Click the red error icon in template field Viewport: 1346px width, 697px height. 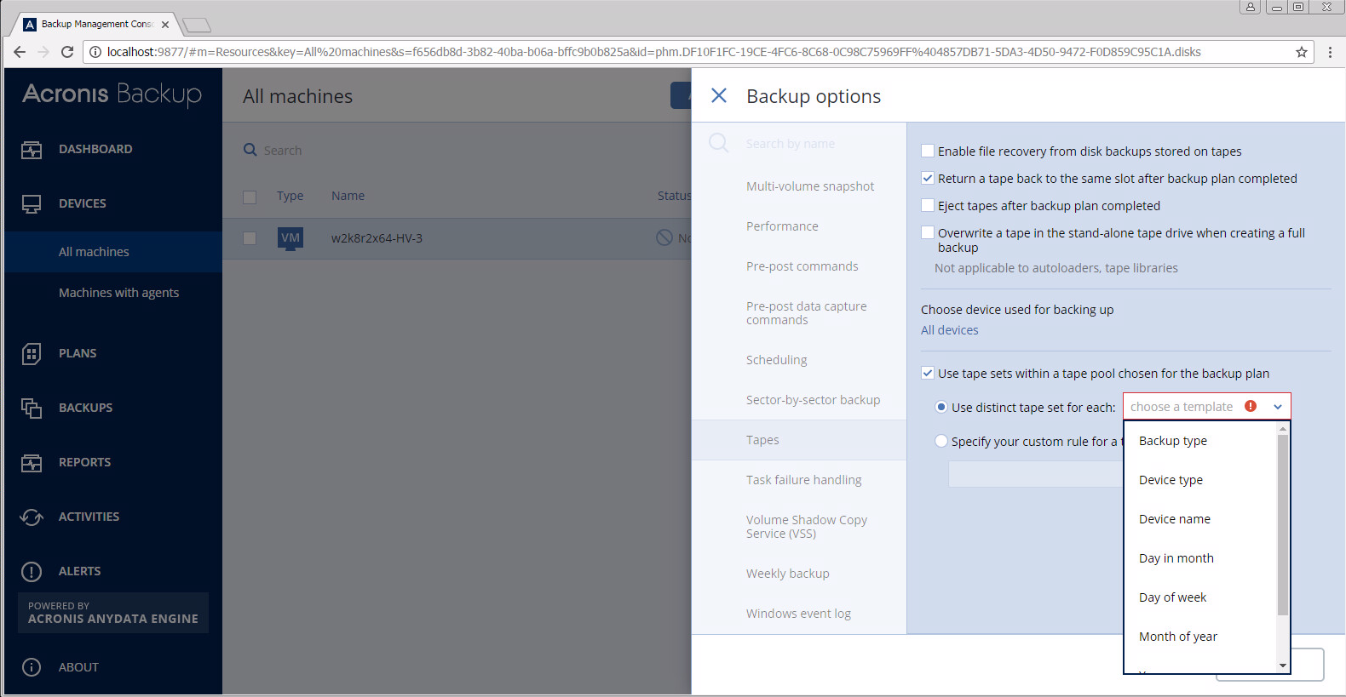[x=1251, y=406]
